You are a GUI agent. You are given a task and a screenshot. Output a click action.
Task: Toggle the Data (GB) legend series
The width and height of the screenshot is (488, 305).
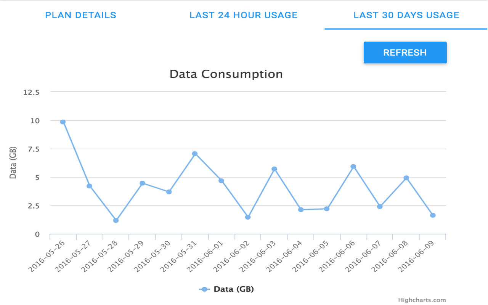[226, 289]
